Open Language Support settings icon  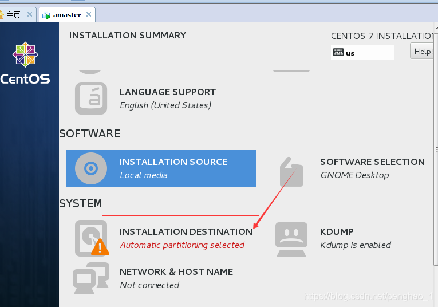pos(91,99)
